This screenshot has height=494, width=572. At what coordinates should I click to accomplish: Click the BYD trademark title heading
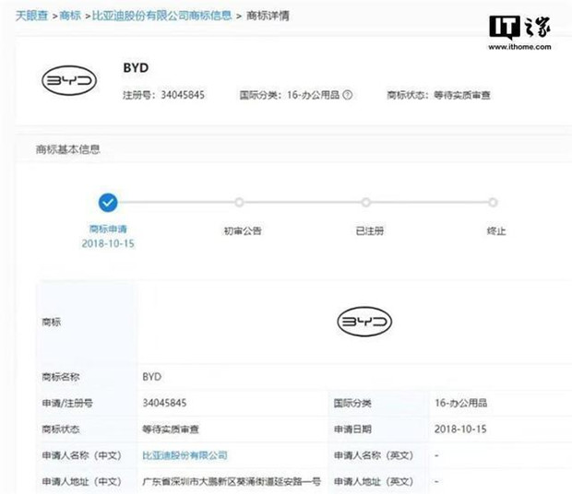click(136, 68)
